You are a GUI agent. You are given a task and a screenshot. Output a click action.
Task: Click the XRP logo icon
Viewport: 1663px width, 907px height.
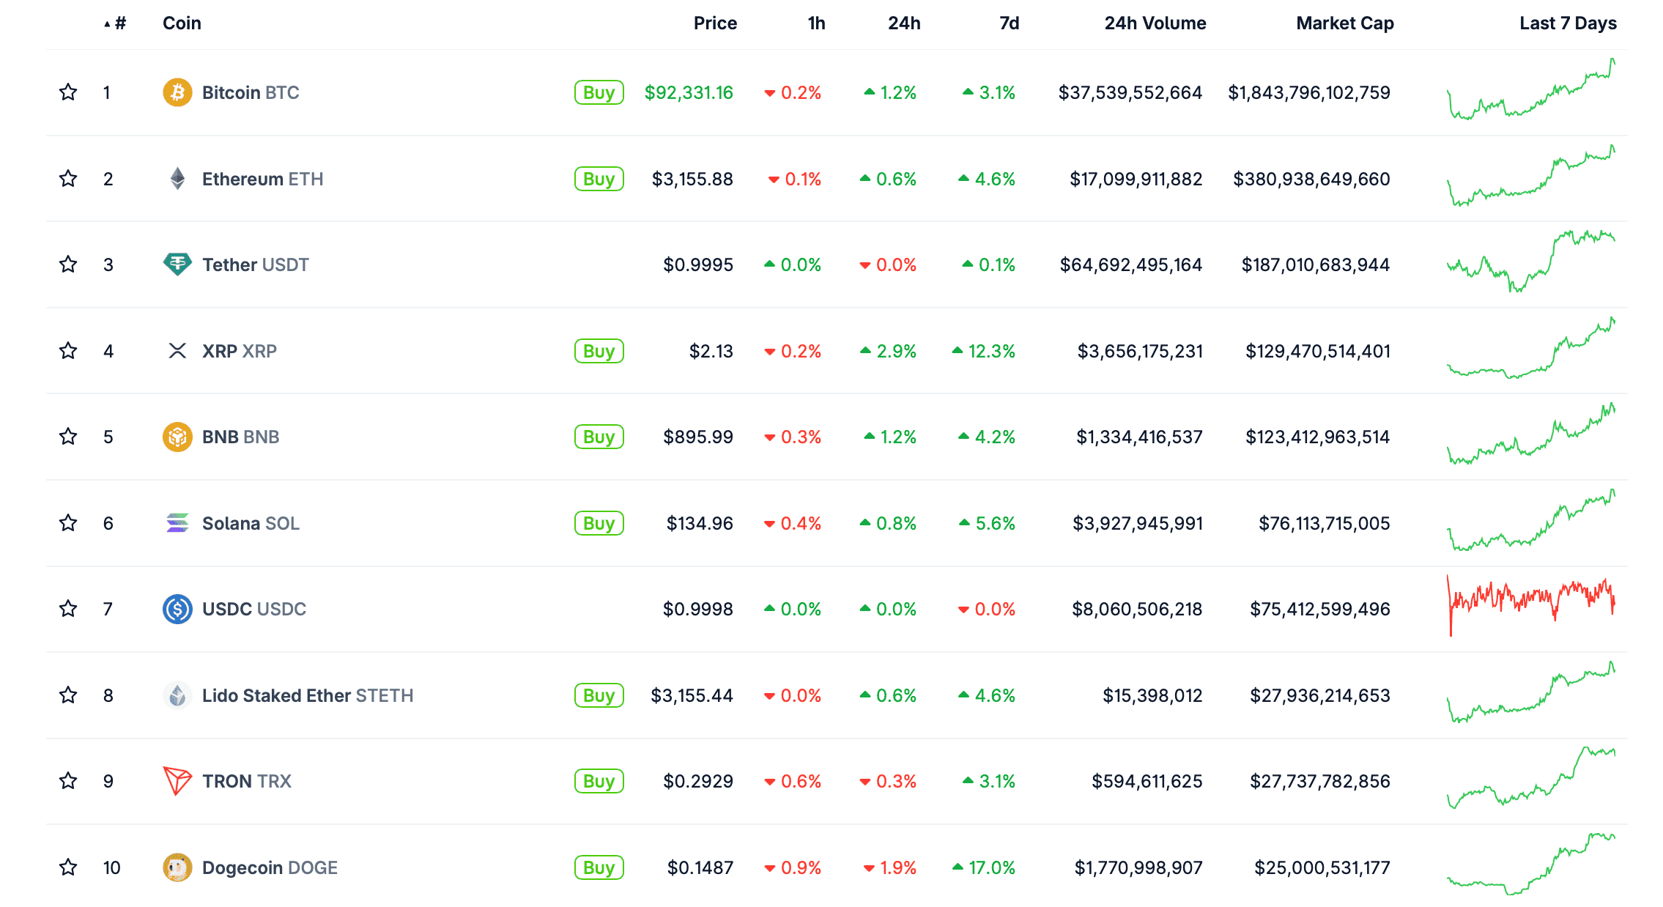(177, 351)
